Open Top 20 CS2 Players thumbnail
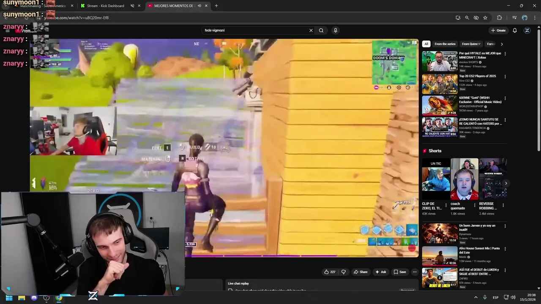 click(440, 84)
